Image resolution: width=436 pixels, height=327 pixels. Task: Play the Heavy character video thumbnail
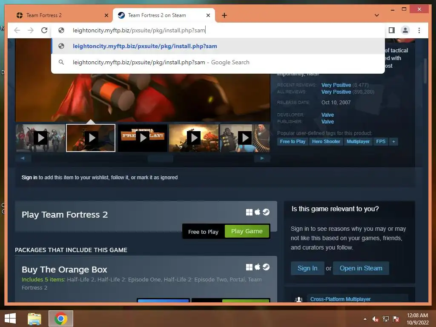pyautogui.click(x=245, y=138)
